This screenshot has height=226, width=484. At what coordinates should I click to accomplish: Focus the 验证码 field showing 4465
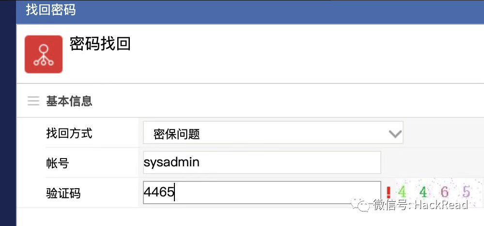pos(262,193)
